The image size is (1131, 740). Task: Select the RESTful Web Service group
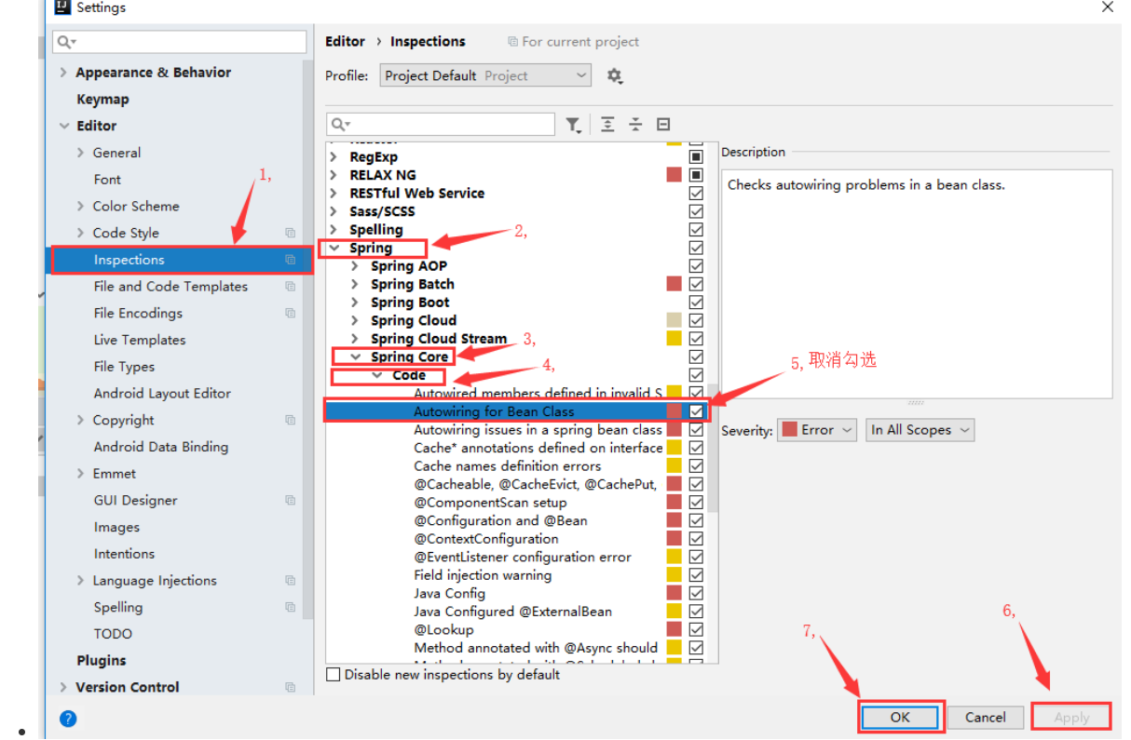point(417,194)
